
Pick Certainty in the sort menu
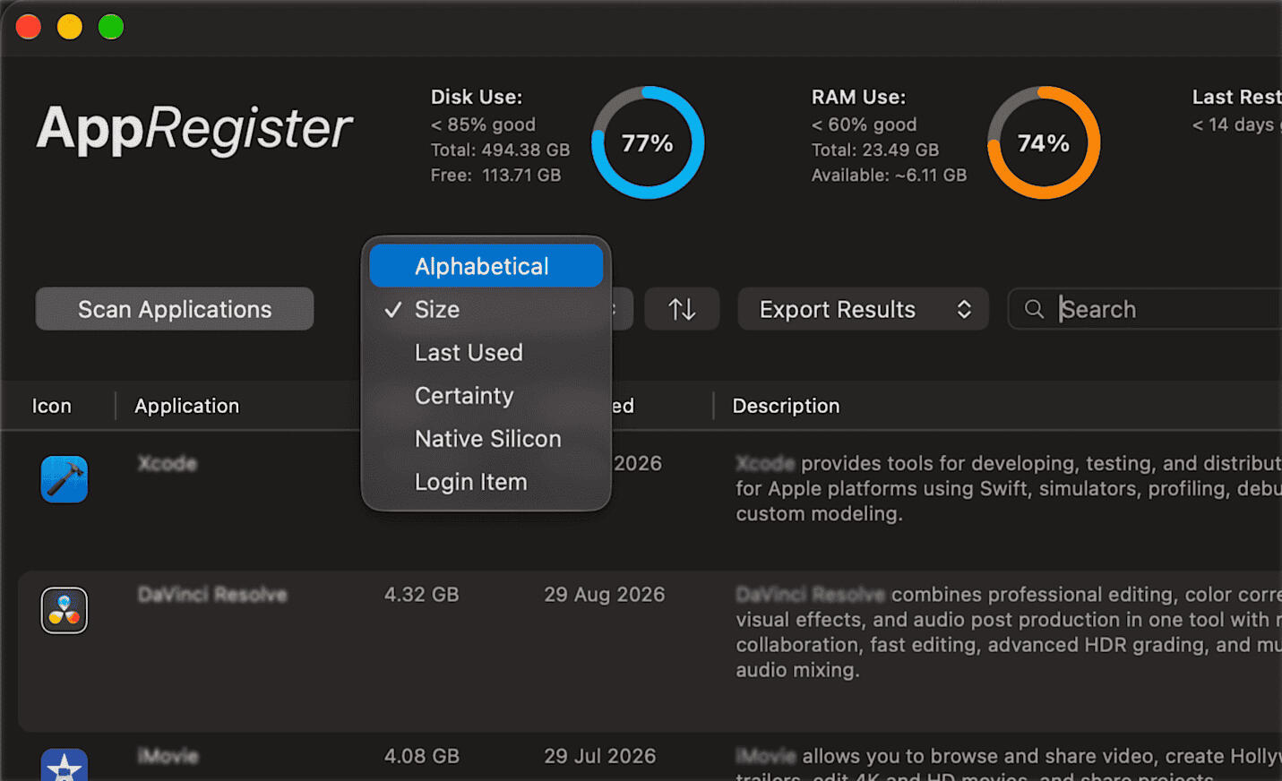point(486,395)
